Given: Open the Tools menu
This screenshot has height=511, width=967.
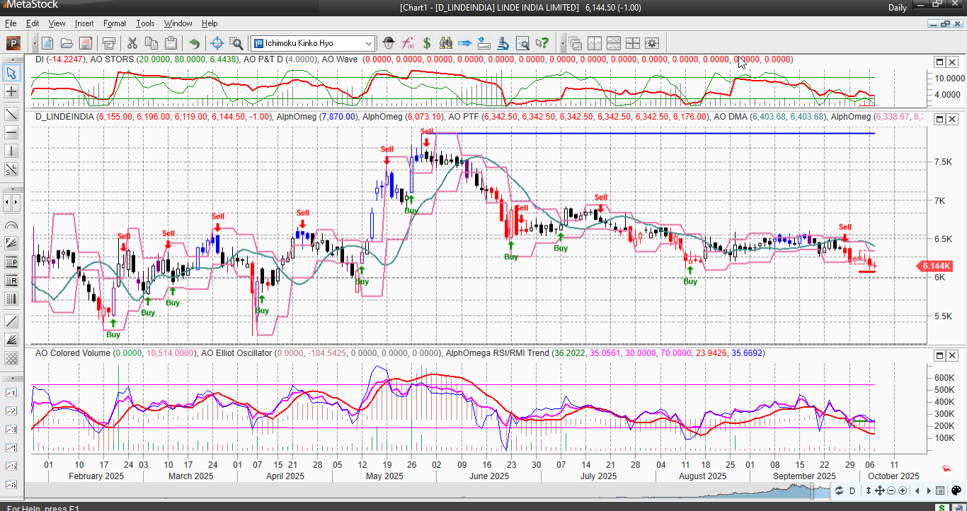Looking at the screenshot, I should pyautogui.click(x=145, y=23).
